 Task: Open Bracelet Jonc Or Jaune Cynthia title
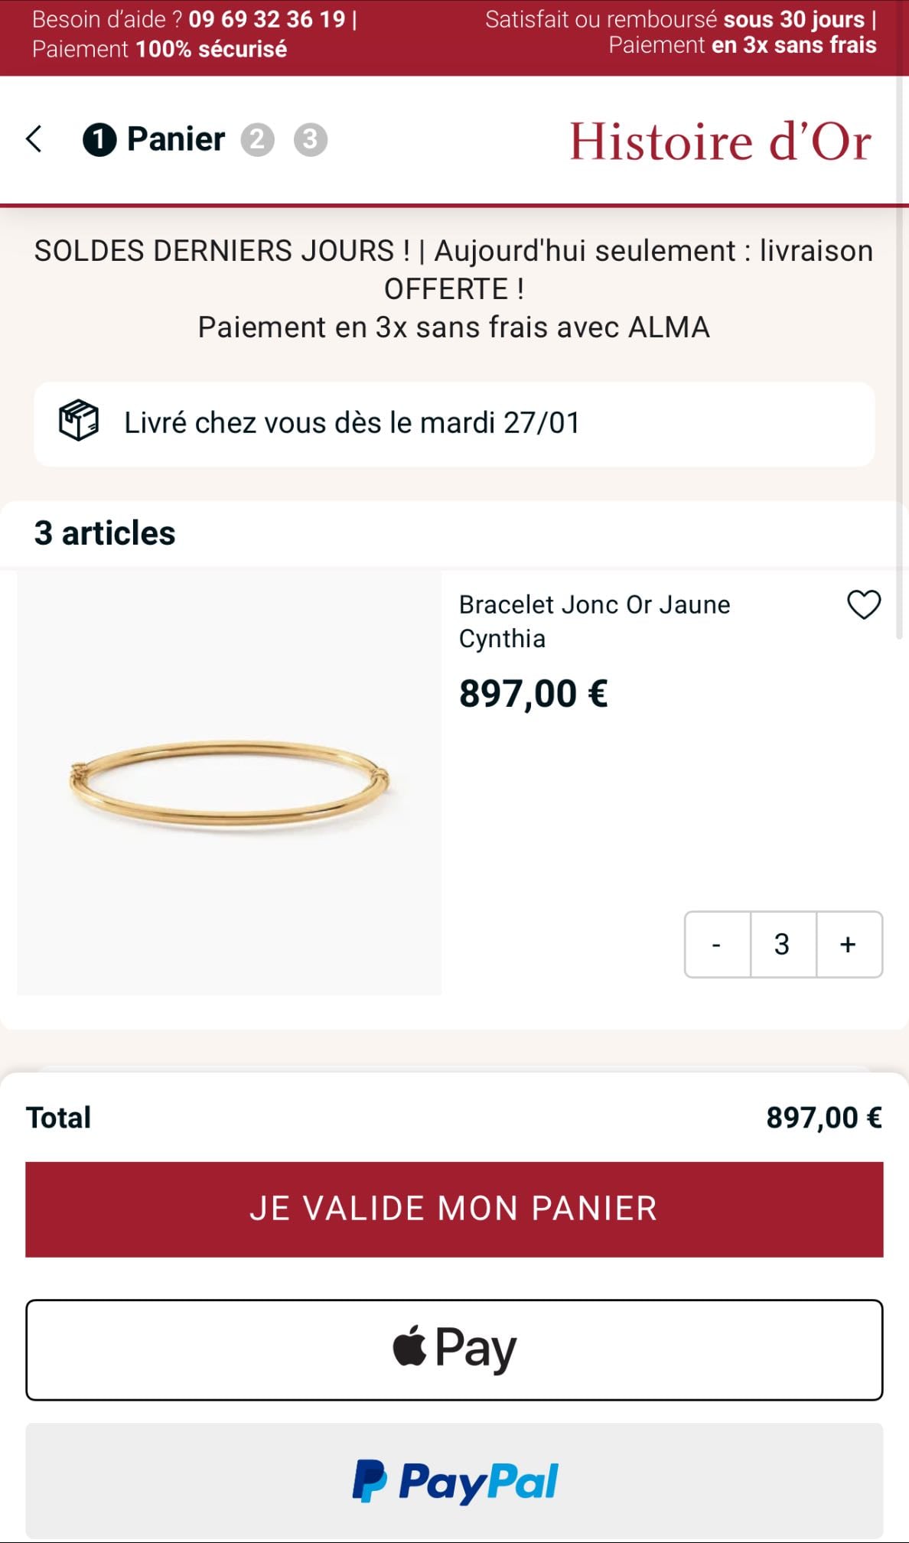595,621
